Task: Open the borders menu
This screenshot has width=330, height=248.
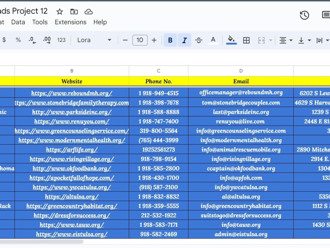Action: coord(246,40)
